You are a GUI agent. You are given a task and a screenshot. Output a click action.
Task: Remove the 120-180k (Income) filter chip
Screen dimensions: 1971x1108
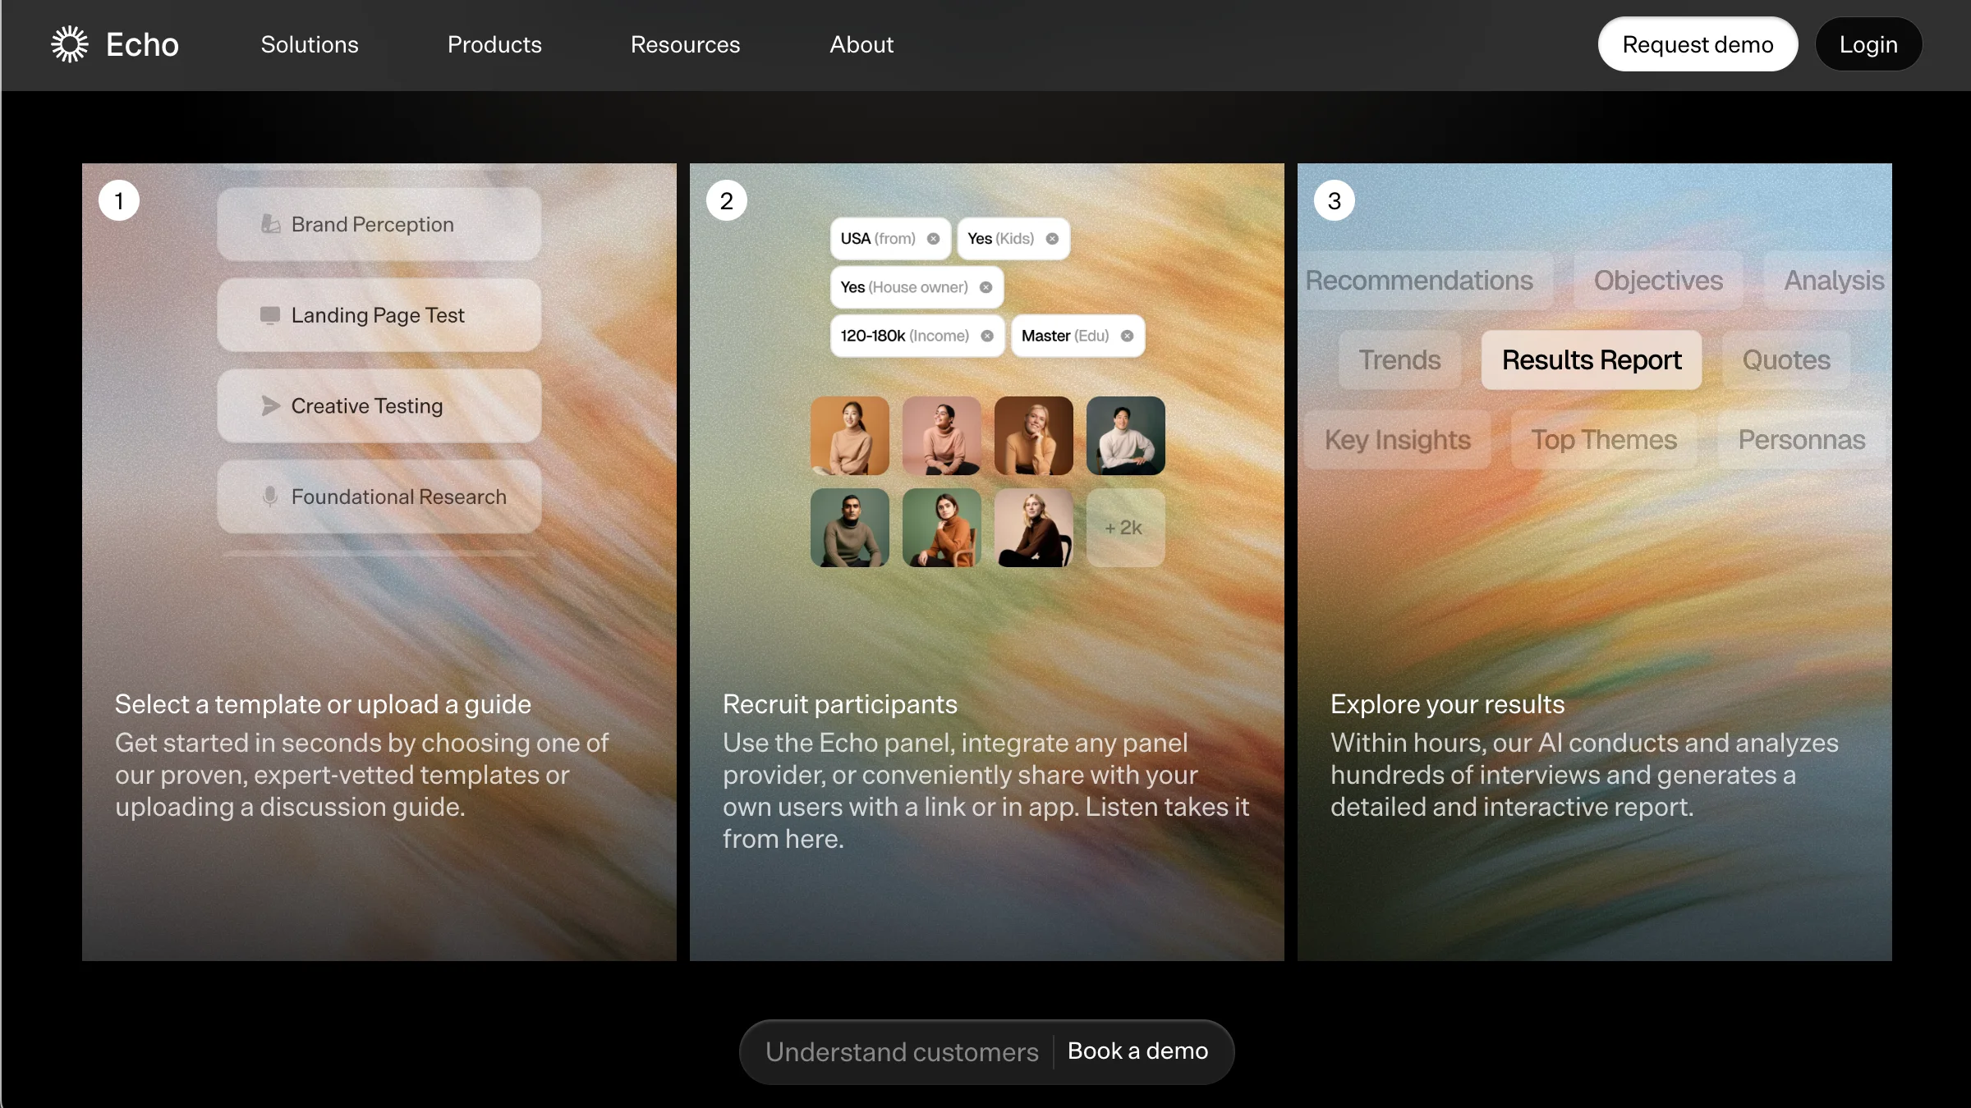(x=987, y=336)
